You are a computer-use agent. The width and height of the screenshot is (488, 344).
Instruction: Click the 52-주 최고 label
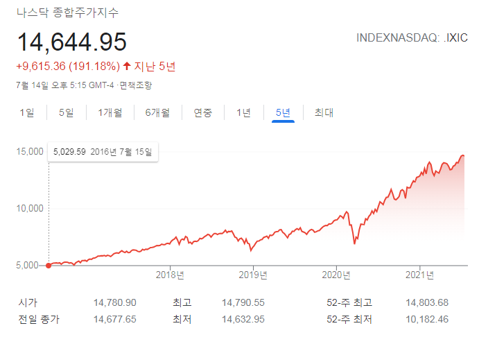coord(349,302)
